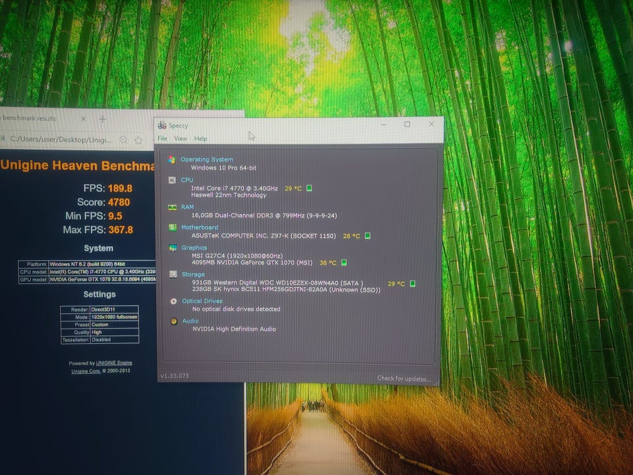Open the View menu in Speccy
Screen dimensions: 633x475
click(x=181, y=139)
